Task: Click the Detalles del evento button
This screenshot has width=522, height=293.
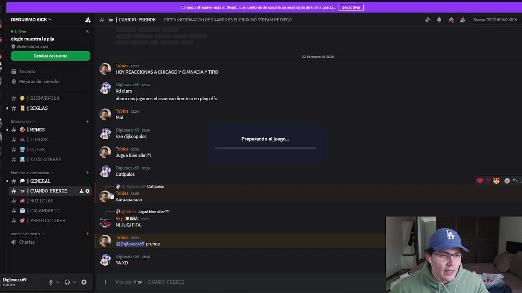Action: [x=51, y=56]
